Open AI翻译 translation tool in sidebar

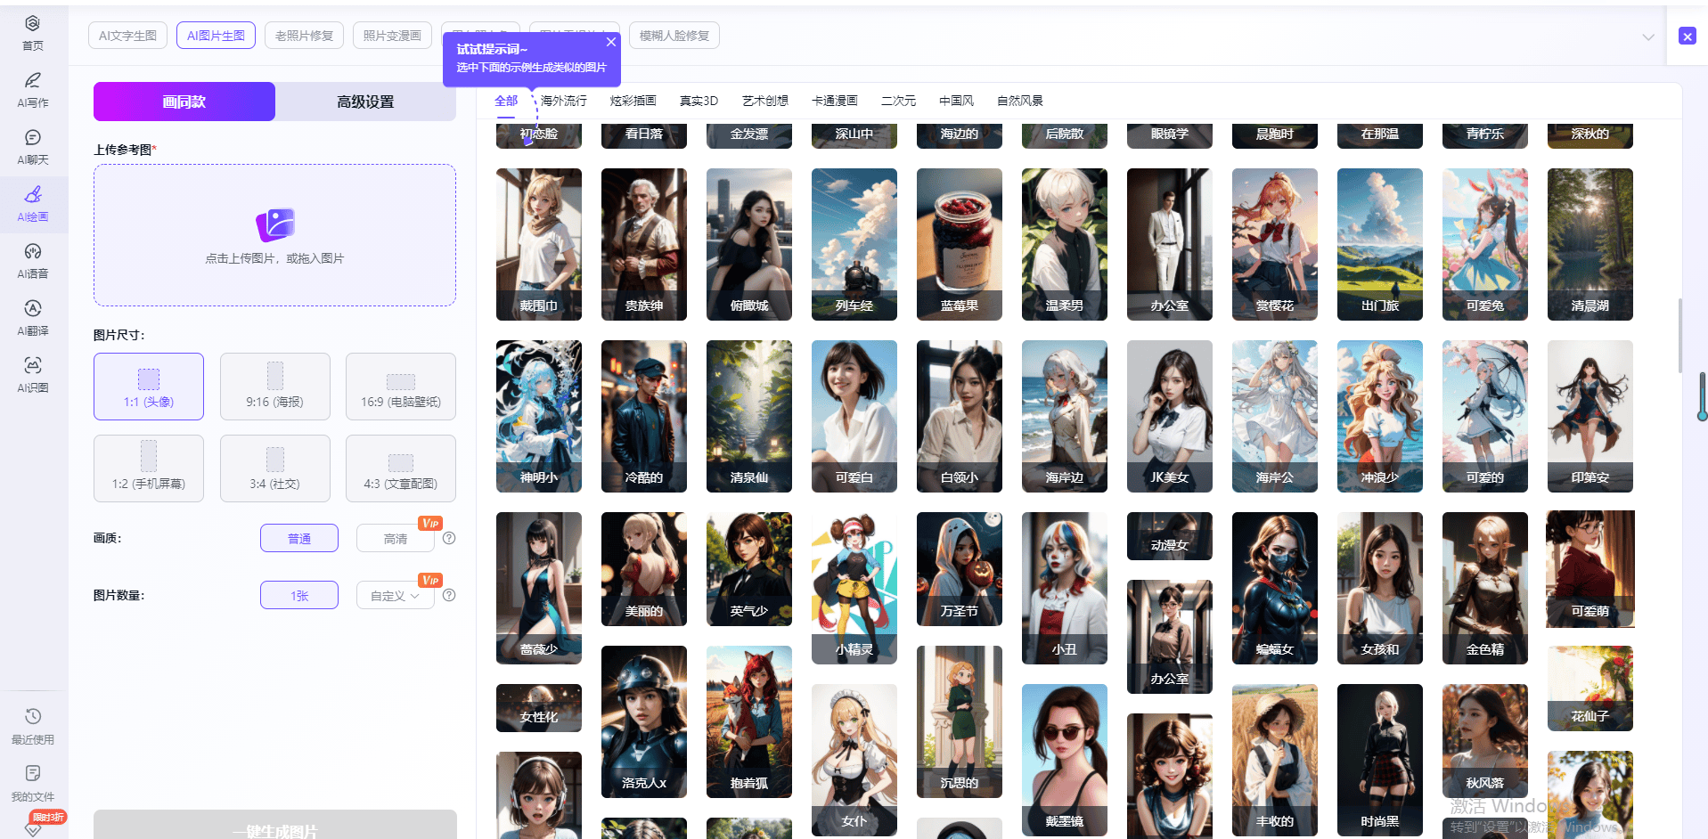tap(33, 317)
